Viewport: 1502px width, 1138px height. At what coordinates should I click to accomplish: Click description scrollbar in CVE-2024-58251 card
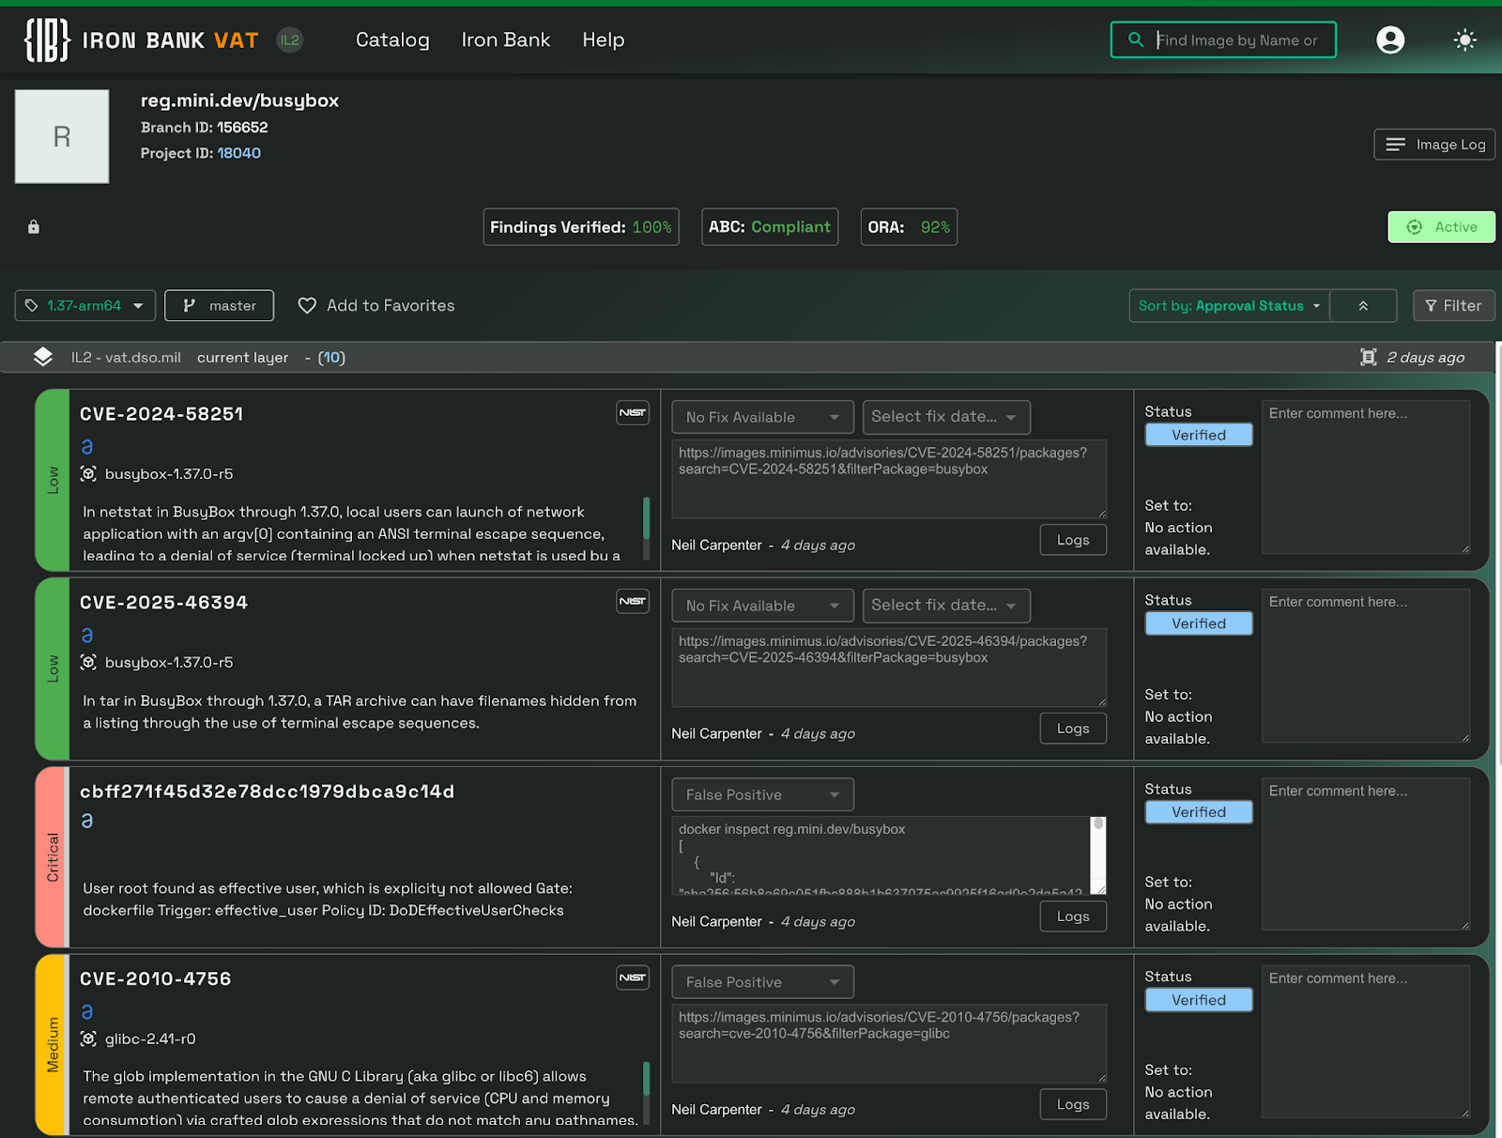647,518
